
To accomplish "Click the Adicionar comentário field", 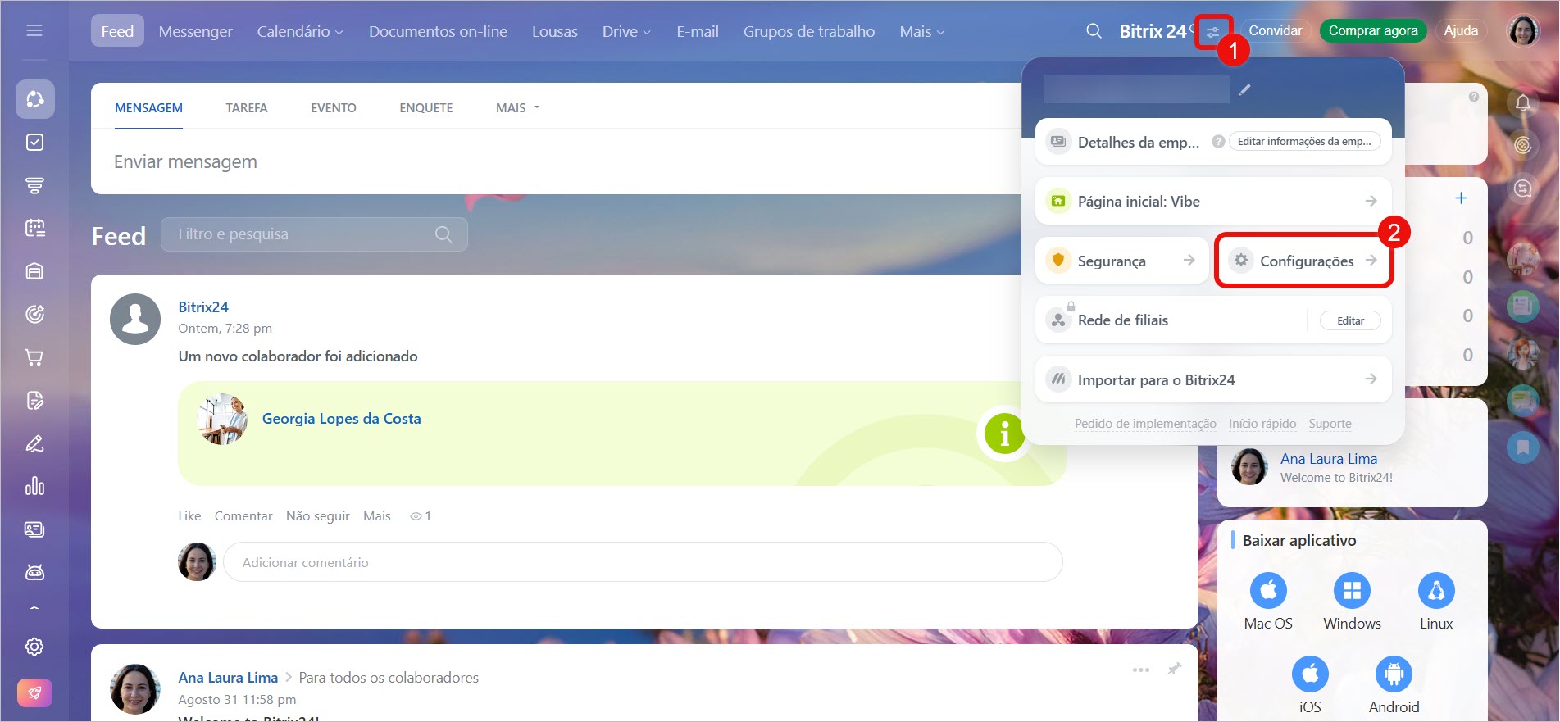I will pos(643,562).
